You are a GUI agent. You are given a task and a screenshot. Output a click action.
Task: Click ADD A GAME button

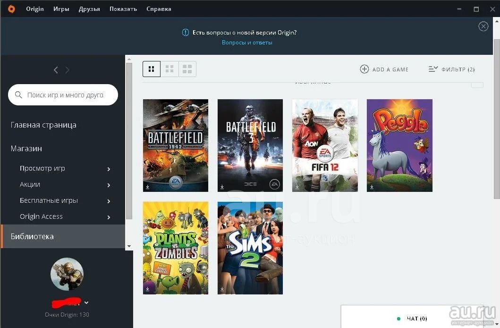384,69
